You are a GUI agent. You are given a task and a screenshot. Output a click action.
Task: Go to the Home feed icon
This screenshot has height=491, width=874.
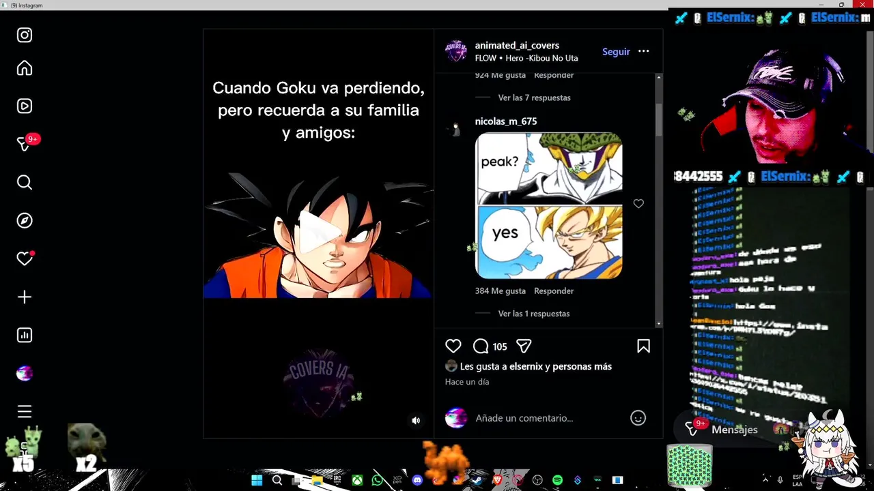point(25,68)
